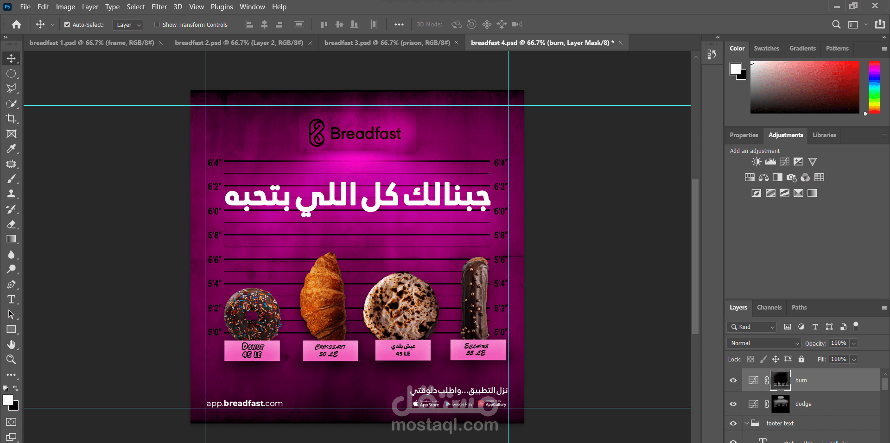Screen dimensions: 890x443
Task: Select the Eraser tool
Action: pos(11,224)
